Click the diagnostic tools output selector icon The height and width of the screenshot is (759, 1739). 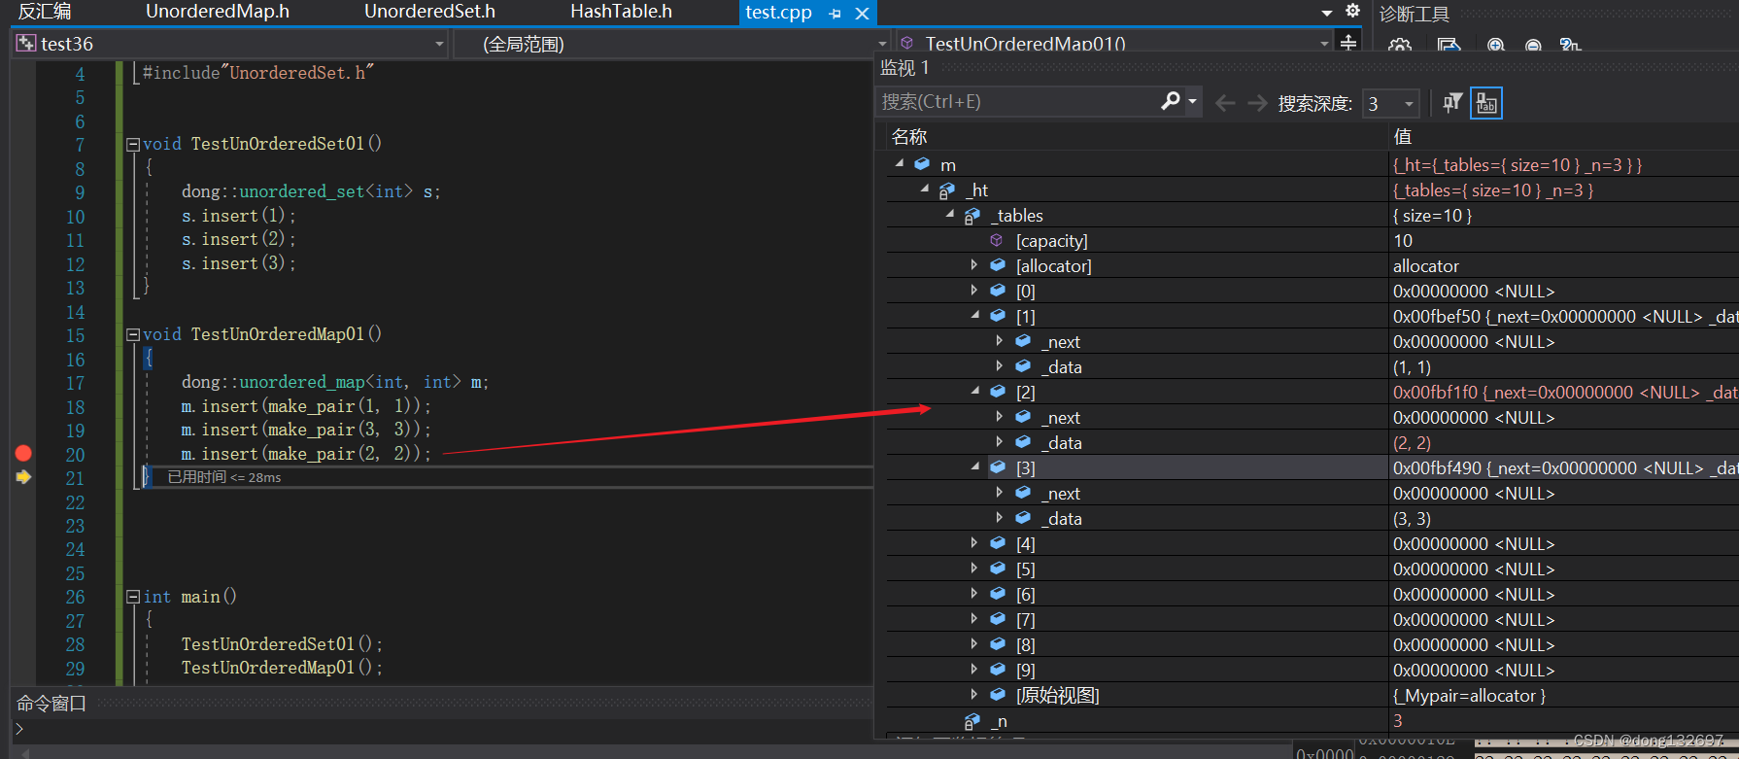point(1449,46)
